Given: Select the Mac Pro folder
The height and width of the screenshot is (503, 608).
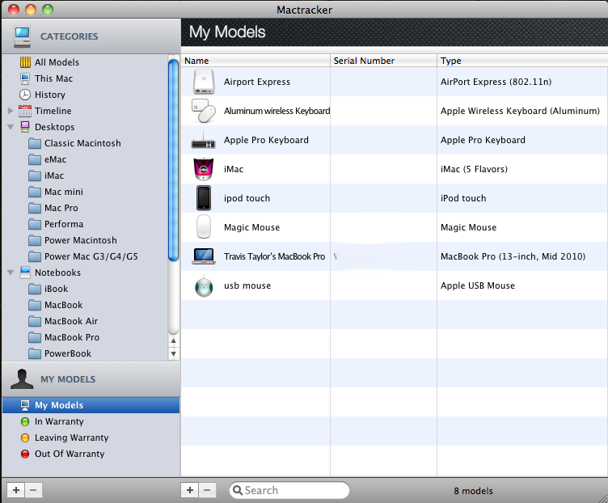Looking at the screenshot, I should click(x=53, y=209).
